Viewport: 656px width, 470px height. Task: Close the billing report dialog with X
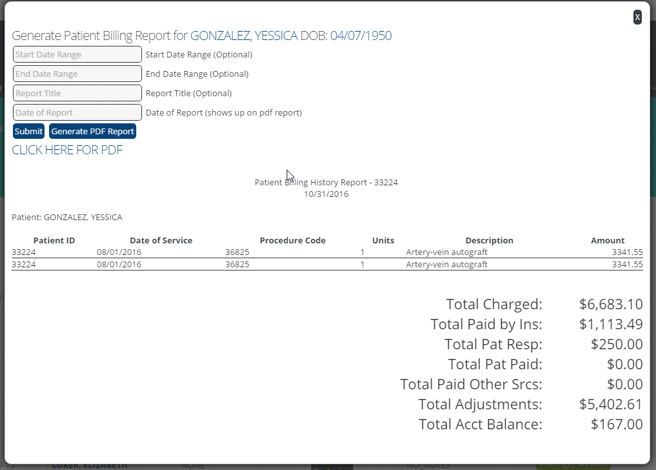point(637,17)
